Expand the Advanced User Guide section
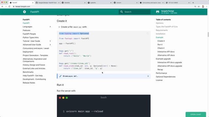209x117 pixels. pos(50,45)
